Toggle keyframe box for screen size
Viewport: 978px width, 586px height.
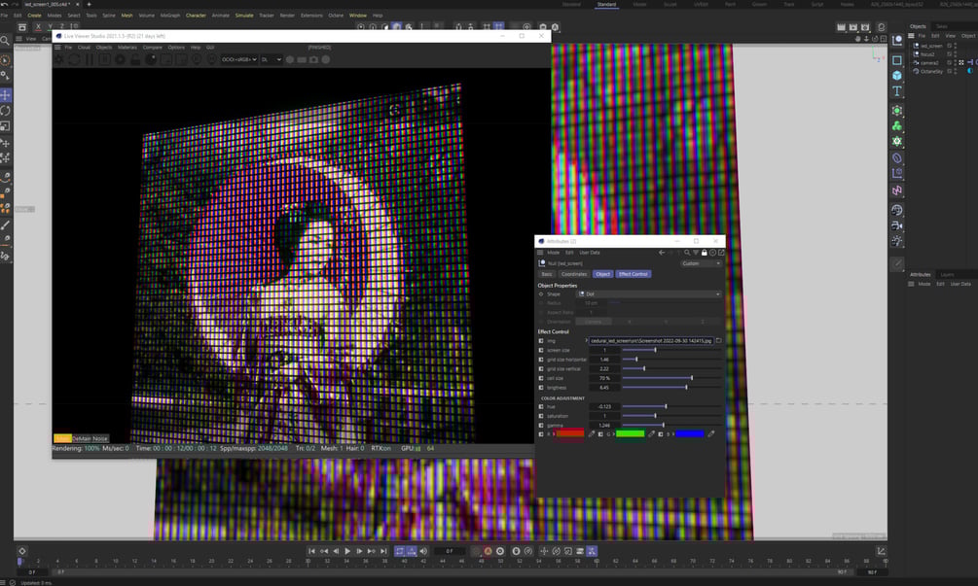coord(541,350)
